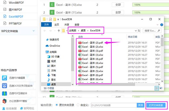Select 桌面 in navigation pane

[x=56, y=84]
